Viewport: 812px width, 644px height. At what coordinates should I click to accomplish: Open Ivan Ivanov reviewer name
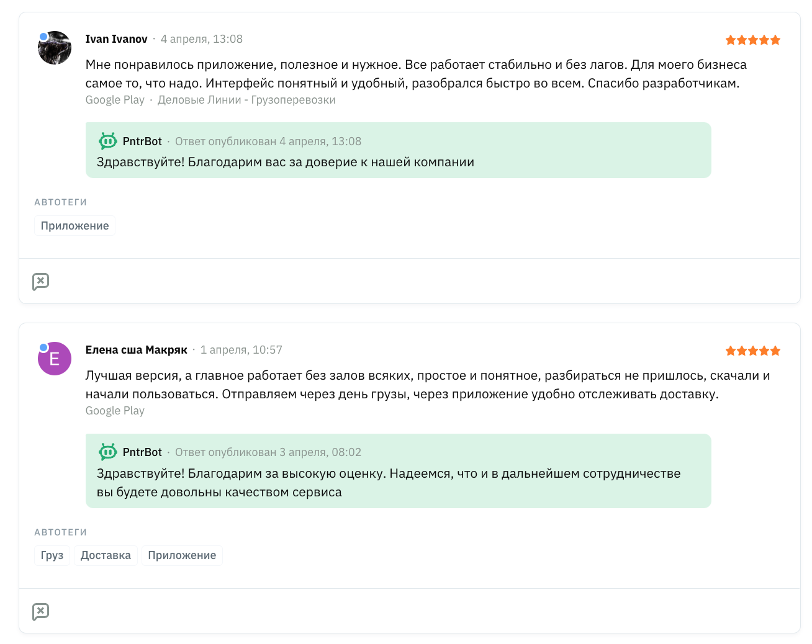coord(116,39)
